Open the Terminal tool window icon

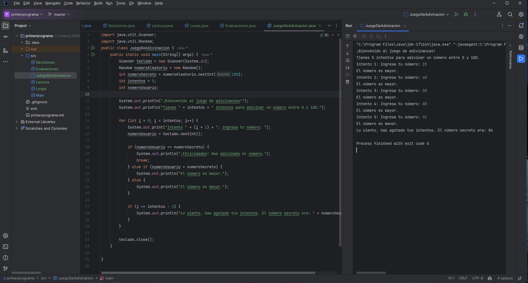point(6,247)
